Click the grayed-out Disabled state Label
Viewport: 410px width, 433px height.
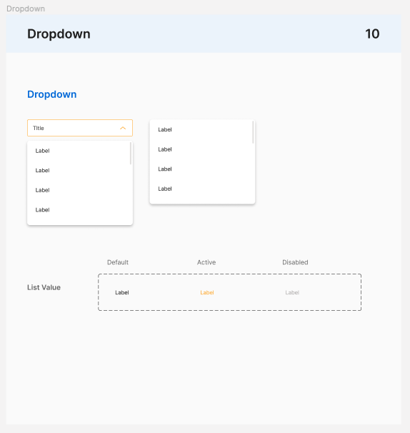tap(292, 292)
